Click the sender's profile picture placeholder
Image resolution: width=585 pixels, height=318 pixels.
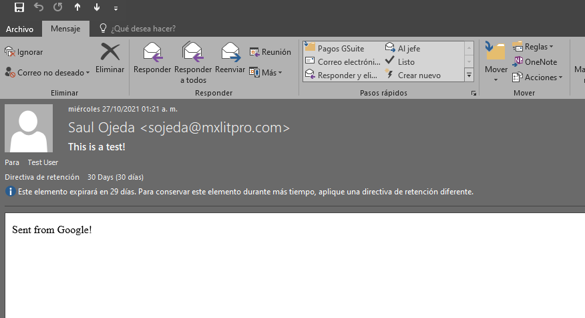coord(29,128)
